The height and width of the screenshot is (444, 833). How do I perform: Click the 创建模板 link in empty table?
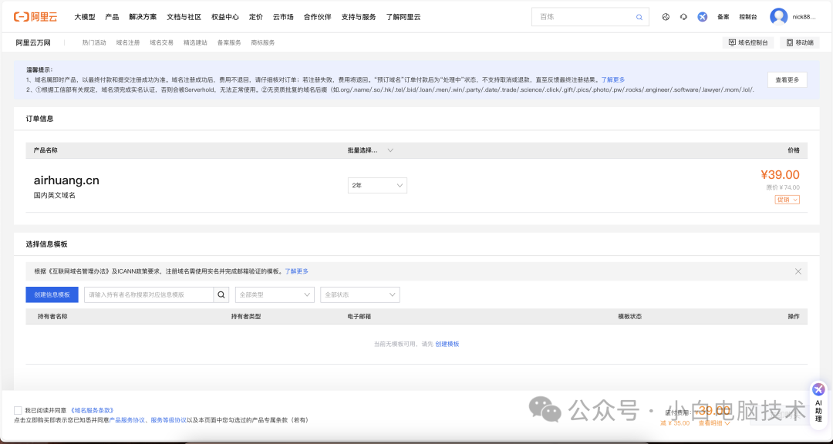coord(447,344)
